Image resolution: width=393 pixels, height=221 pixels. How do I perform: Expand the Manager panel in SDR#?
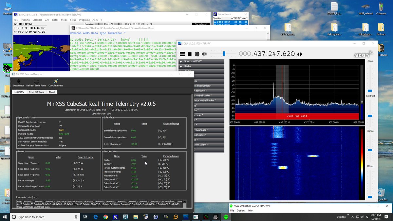click(209, 130)
